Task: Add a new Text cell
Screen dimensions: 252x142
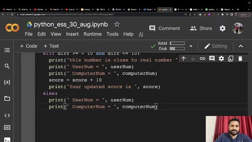Action: point(51,46)
